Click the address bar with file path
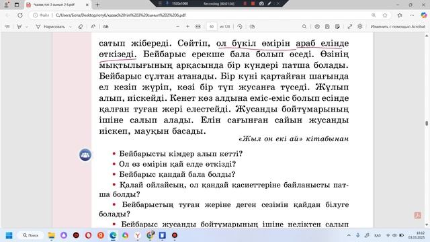Viewport: 430px width, 242px height. [x=121, y=15]
